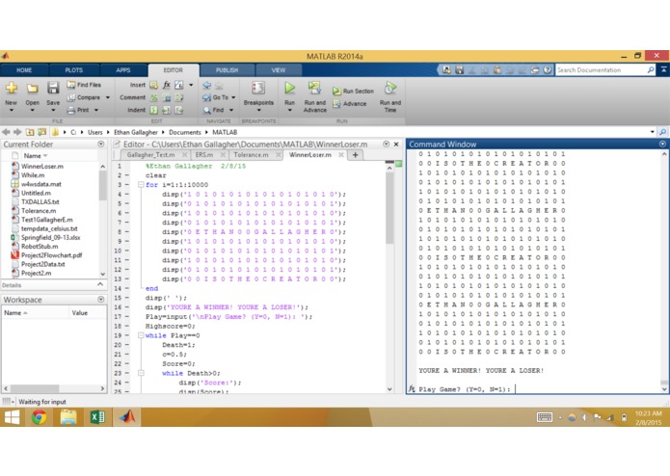Click in Search Documentation field
Image resolution: width=670 pixels, height=476 pixels.
tap(602, 69)
